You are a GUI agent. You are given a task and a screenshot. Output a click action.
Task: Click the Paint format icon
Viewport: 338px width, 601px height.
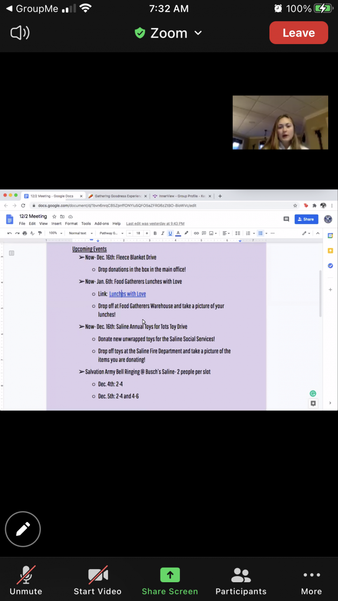40,233
